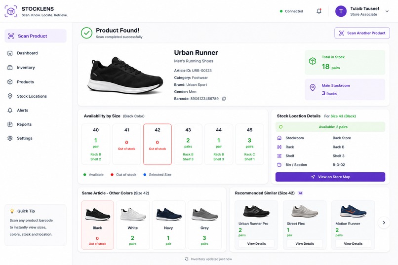Viewport: 398px width, 265px height.
Task: Click the Urban Runner Pro shoe thumbnail
Action: [256, 211]
